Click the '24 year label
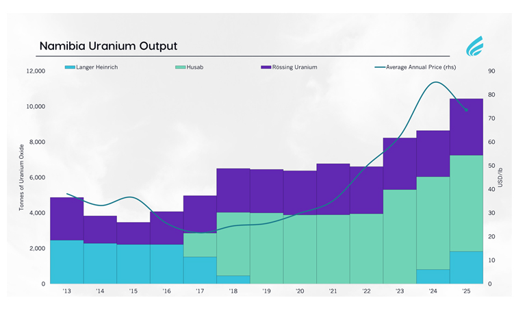 tap(433, 291)
